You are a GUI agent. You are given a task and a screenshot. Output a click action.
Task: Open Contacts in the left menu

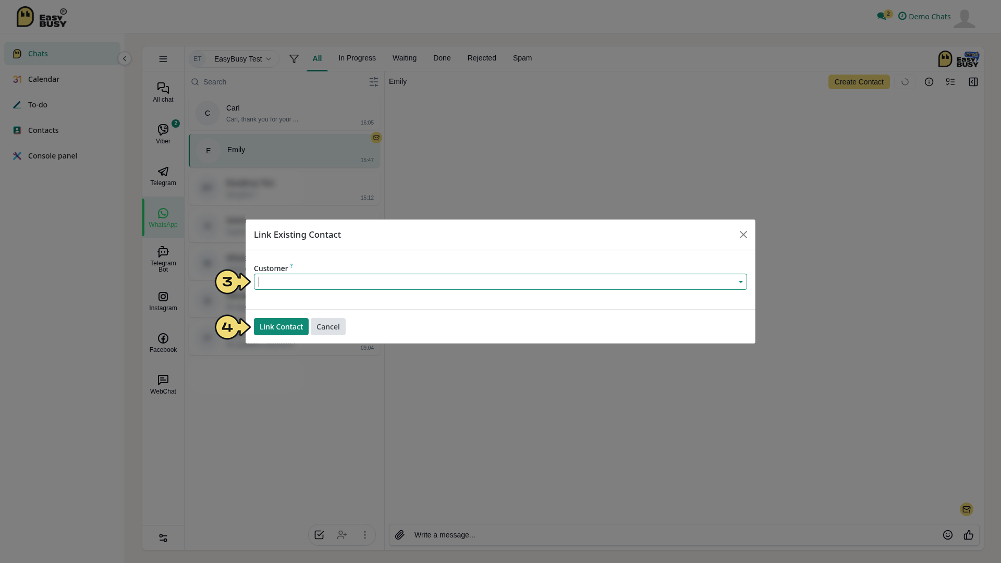coord(62,130)
